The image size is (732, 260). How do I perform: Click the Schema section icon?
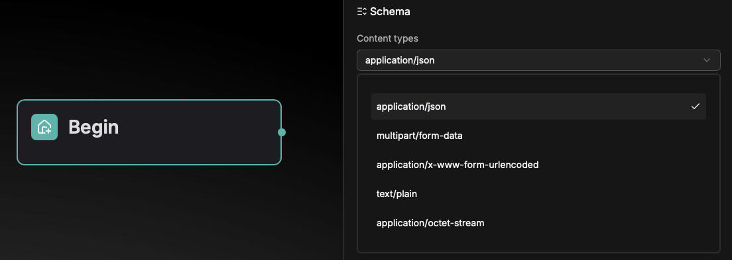[x=362, y=12]
